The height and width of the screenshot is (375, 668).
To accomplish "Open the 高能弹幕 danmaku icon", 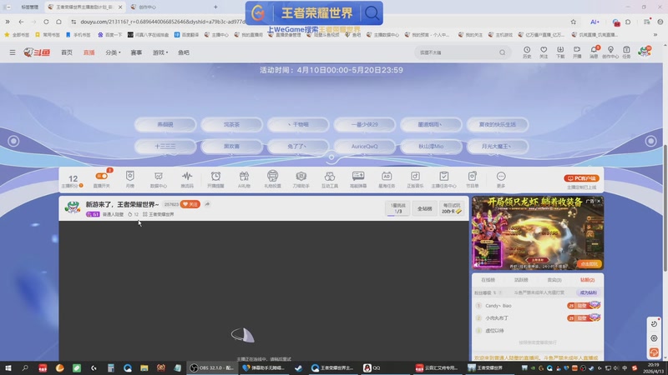I will (x=358, y=179).
